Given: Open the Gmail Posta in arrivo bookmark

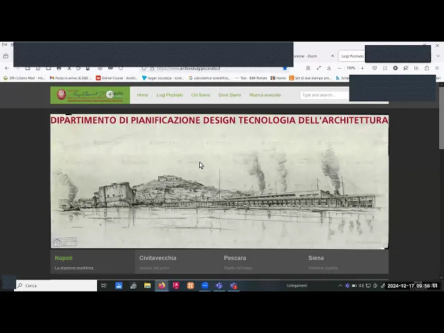Looking at the screenshot, I should [x=71, y=78].
